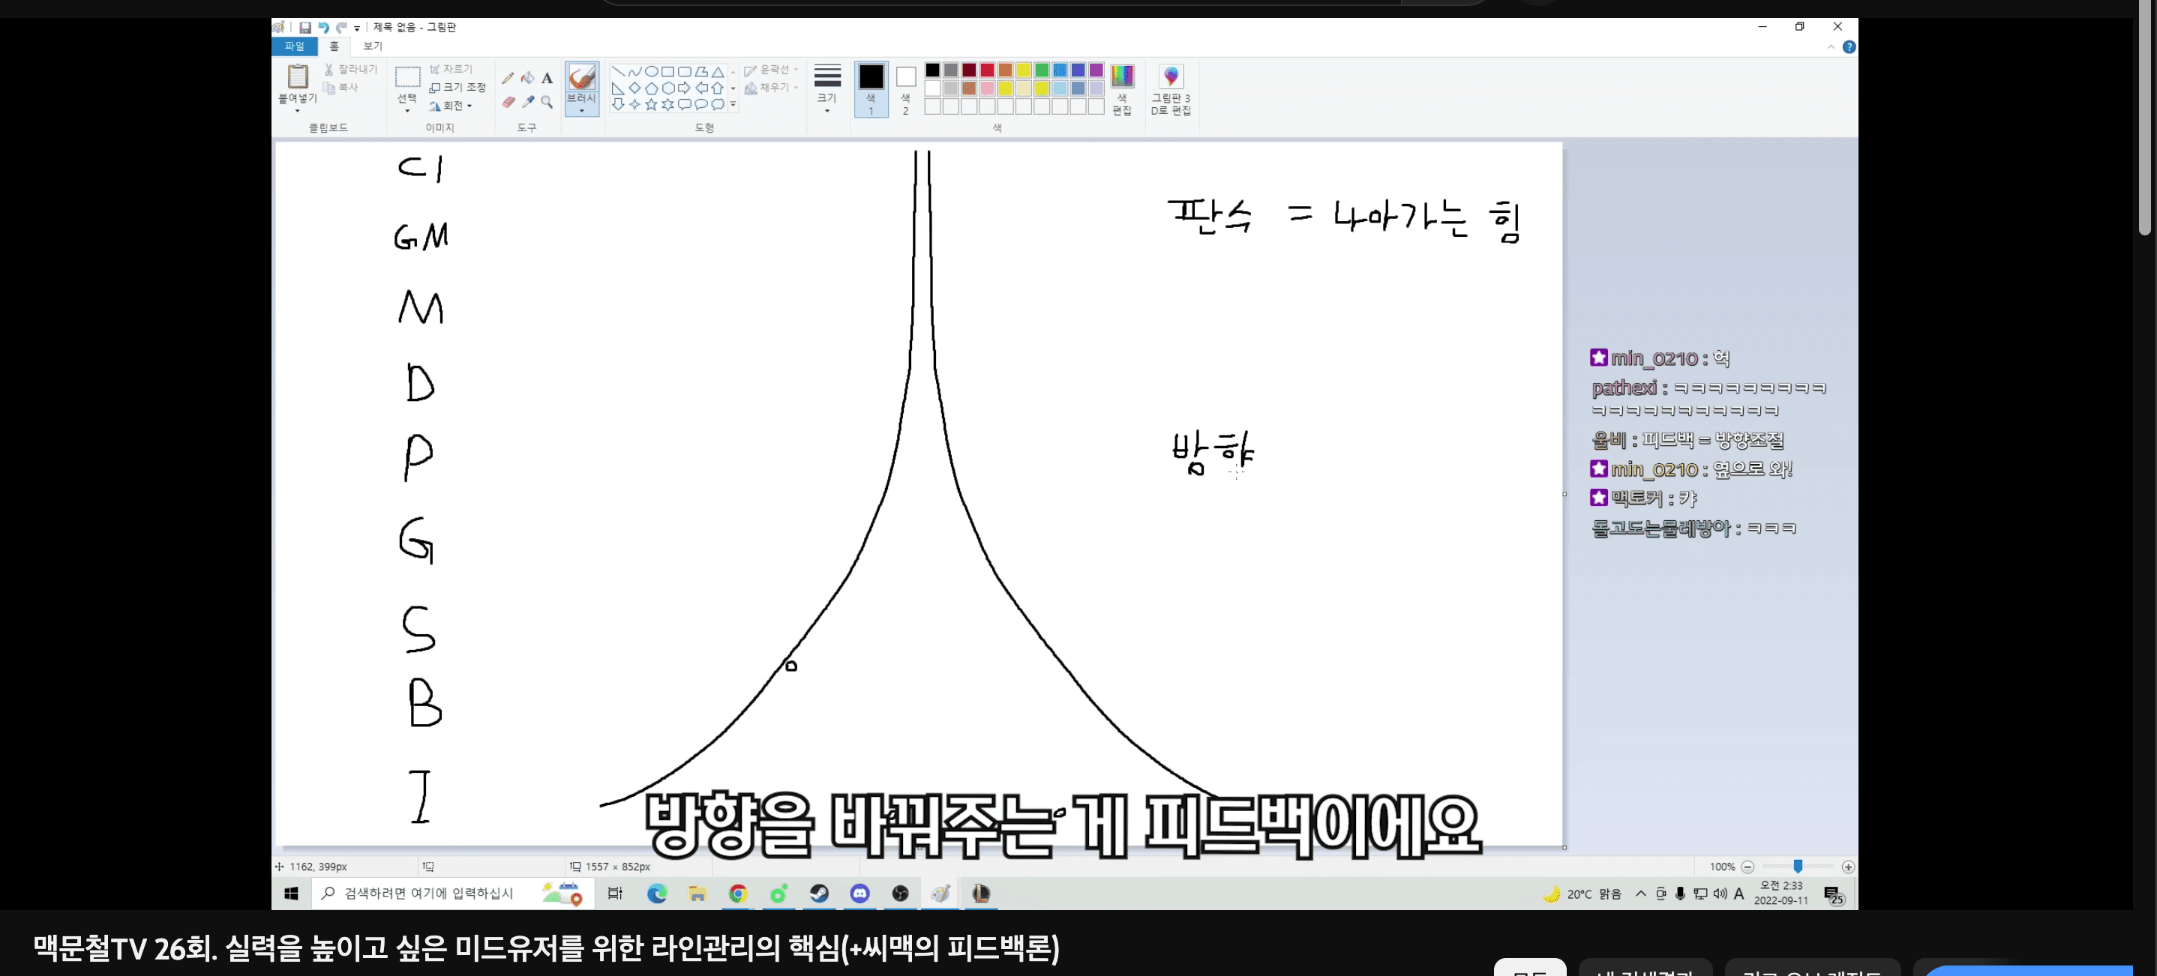Click the Redo arrow in title bar
The image size is (2157, 976).
click(x=342, y=28)
